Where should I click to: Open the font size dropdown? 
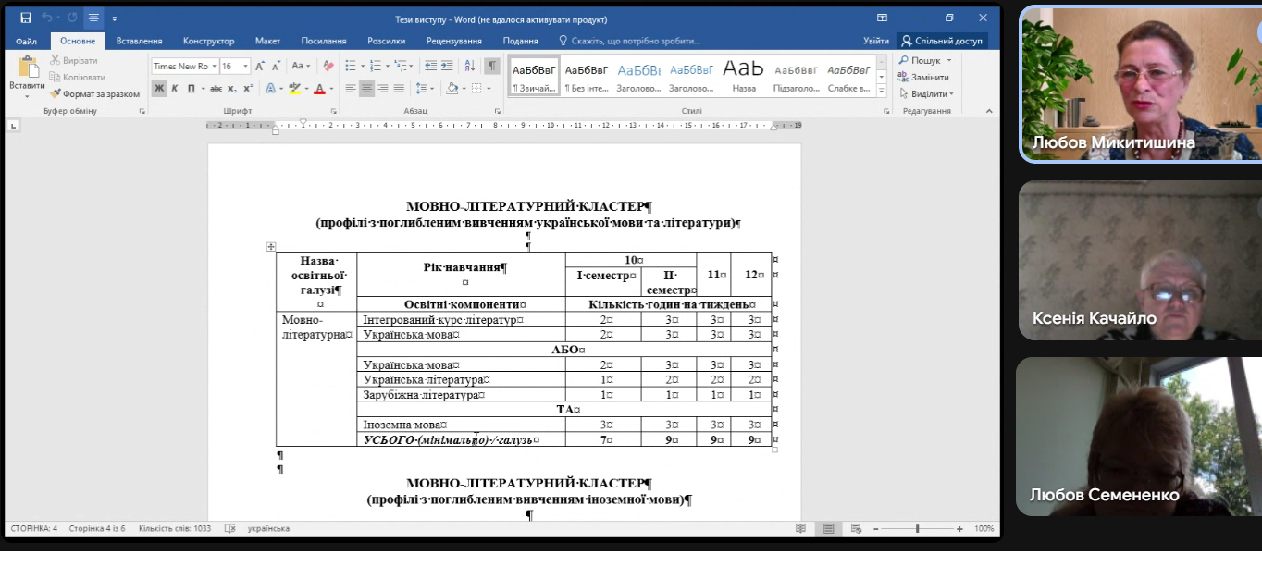pos(246,67)
